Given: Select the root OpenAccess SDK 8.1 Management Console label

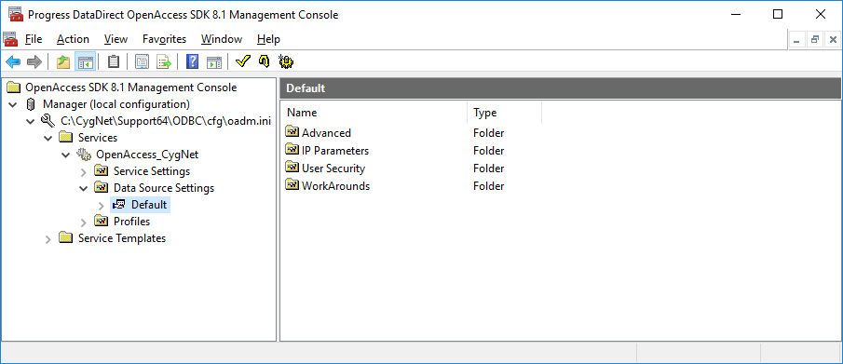Looking at the screenshot, I should [x=130, y=88].
